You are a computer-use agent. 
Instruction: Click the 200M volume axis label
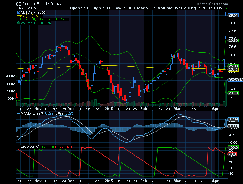tap(10, 91)
